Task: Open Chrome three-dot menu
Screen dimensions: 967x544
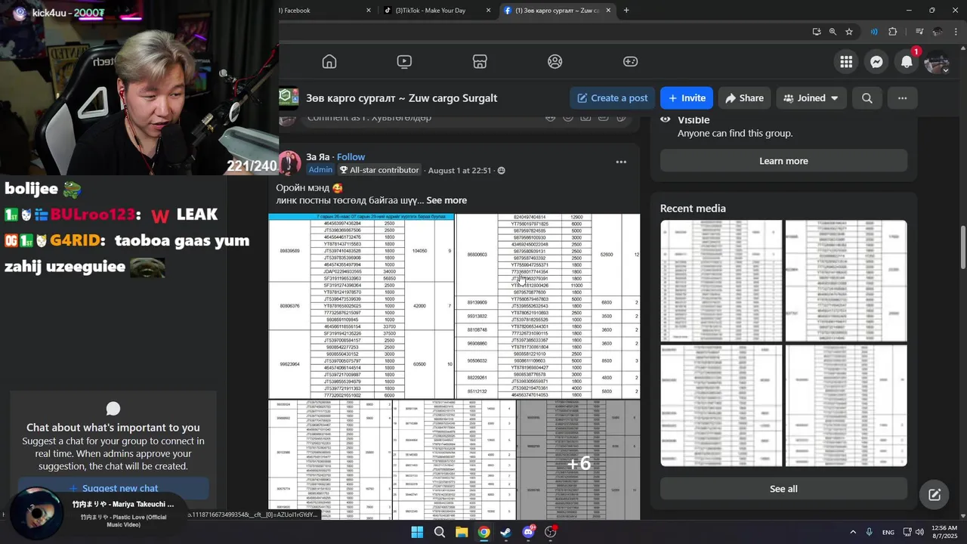Action: 954,32
